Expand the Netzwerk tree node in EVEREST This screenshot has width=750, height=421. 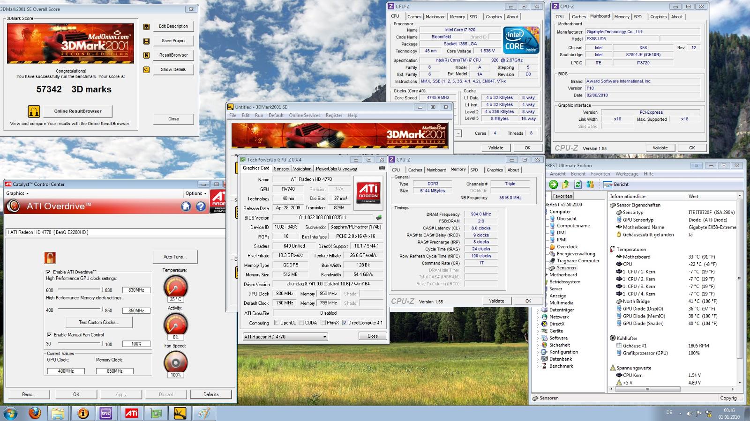537,317
